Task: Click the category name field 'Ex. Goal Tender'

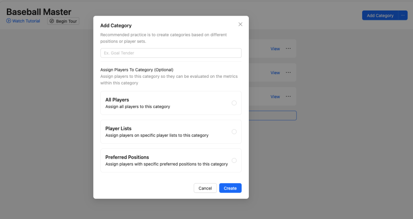Action: pos(171,53)
